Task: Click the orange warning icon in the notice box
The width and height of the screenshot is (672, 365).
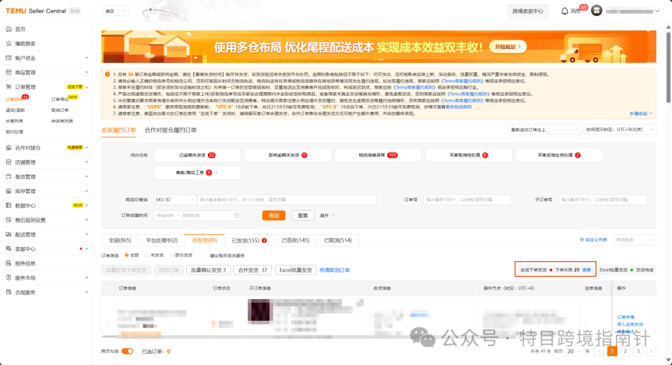Action: pos(108,74)
